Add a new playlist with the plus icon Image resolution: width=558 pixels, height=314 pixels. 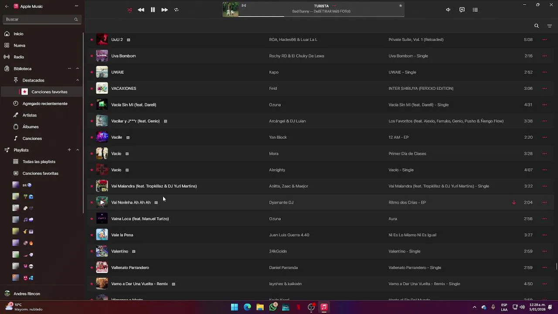tap(69, 150)
